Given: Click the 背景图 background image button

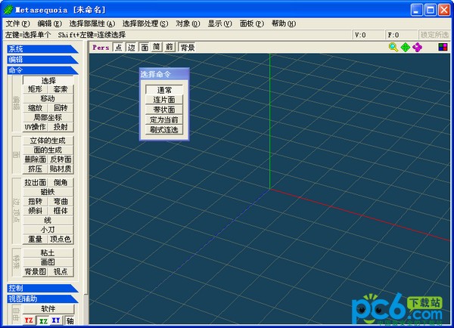Looking at the screenshot, I should click(35, 271).
